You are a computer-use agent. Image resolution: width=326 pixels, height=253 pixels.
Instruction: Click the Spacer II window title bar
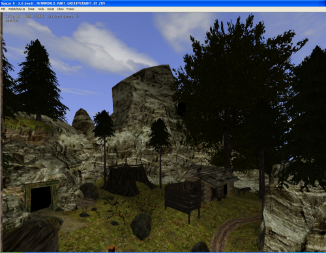point(163,3)
